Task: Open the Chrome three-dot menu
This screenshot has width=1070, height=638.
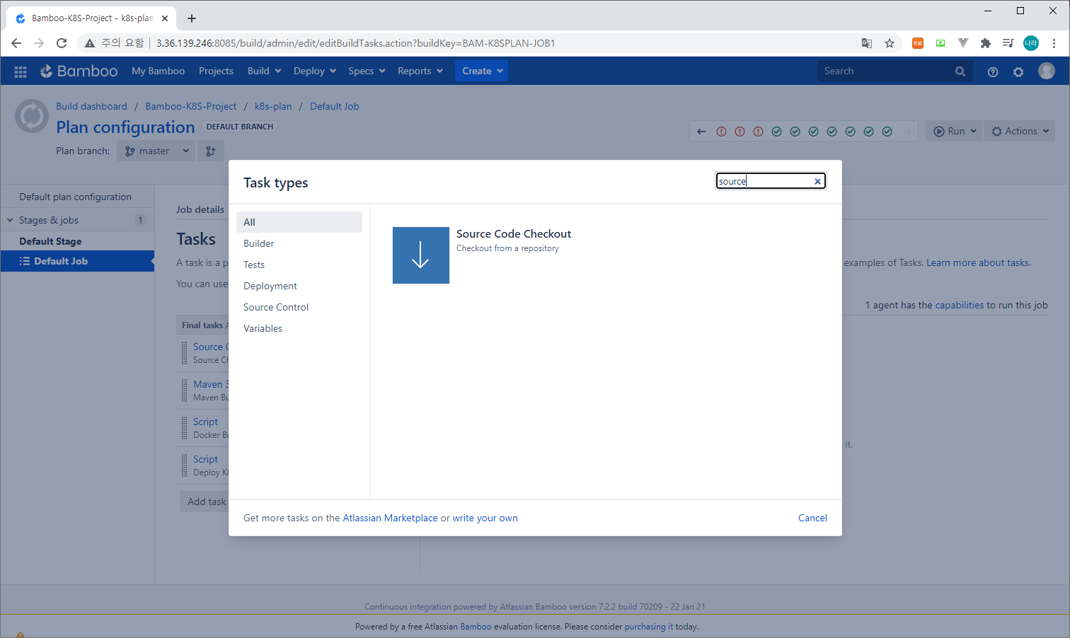Action: coord(1054,43)
